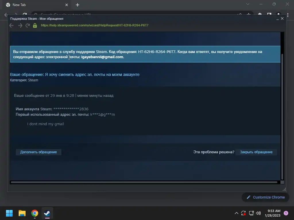
Task: Click the message 'I dont mind my gmail'
Action: click(x=46, y=124)
